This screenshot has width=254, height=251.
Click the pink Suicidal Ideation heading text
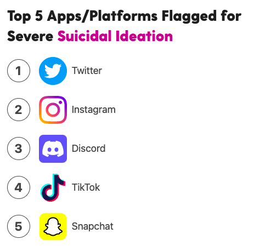(x=115, y=36)
